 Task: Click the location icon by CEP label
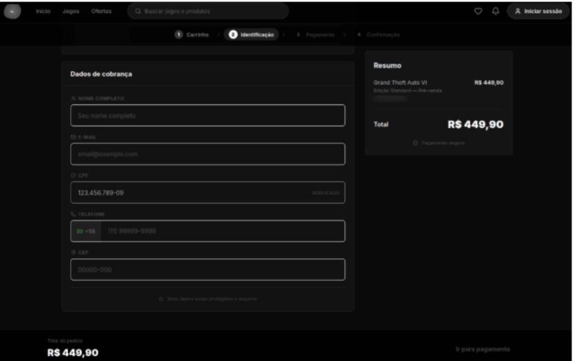(74, 253)
